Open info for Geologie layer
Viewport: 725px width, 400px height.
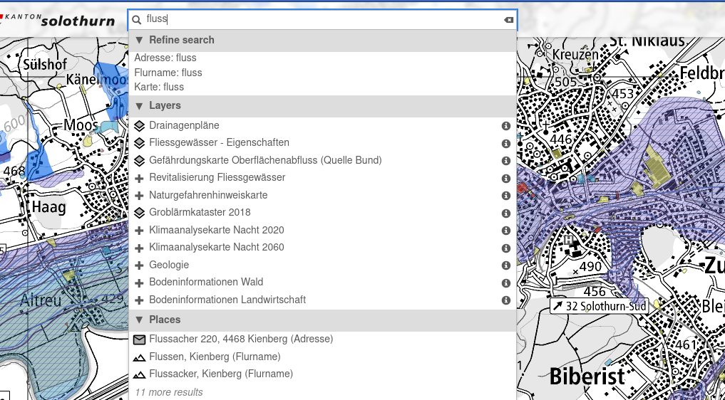(x=506, y=265)
